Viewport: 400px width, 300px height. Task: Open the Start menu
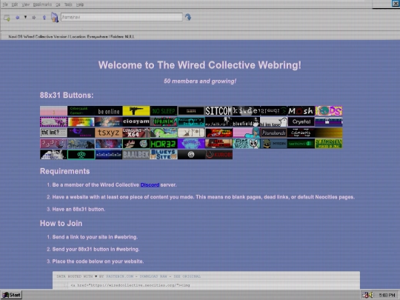point(11,295)
